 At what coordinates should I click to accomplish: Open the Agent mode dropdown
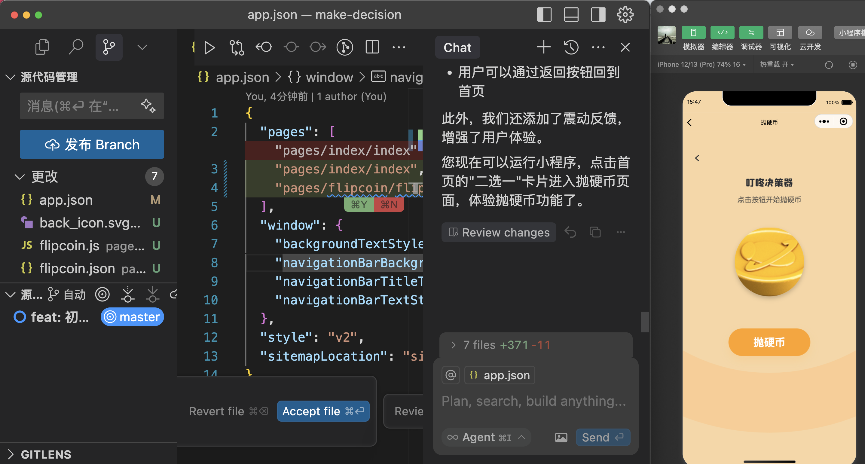tap(486, 437)
